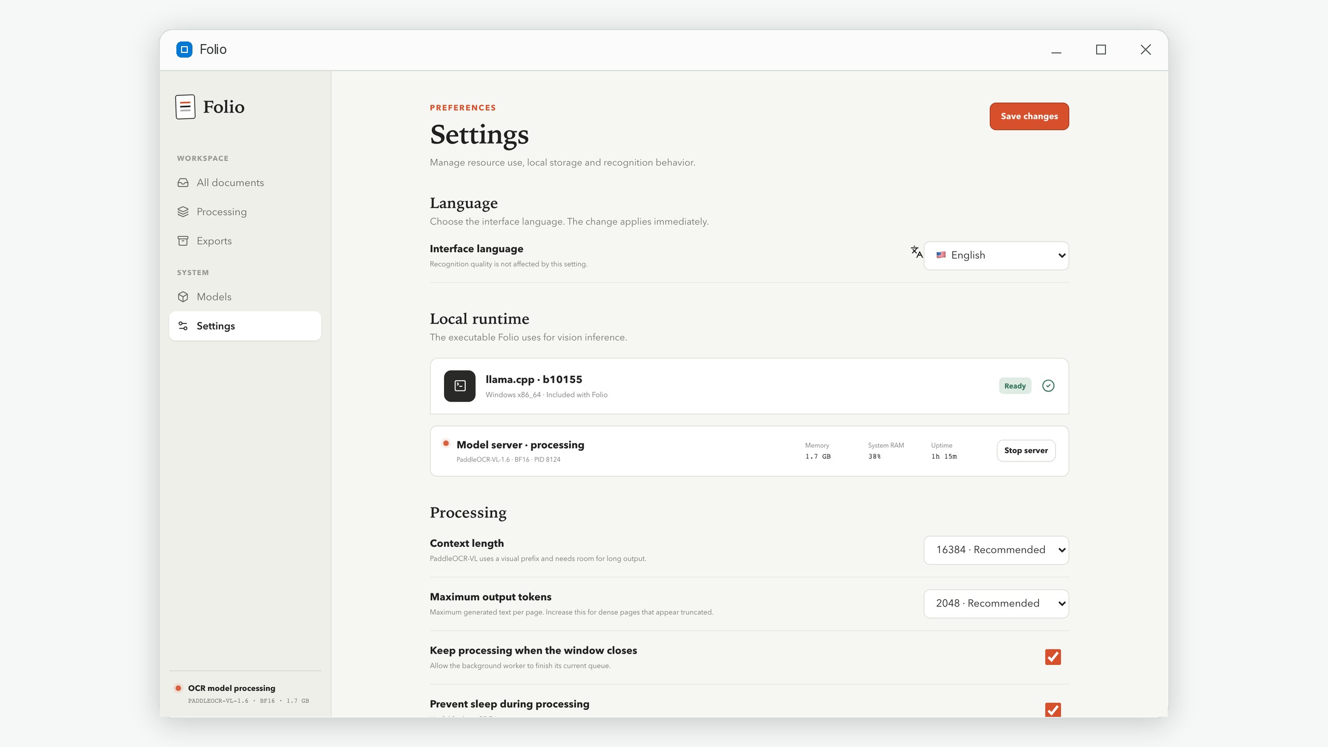Click the Context length label
1328x747 pixels.
coord(467,543)
